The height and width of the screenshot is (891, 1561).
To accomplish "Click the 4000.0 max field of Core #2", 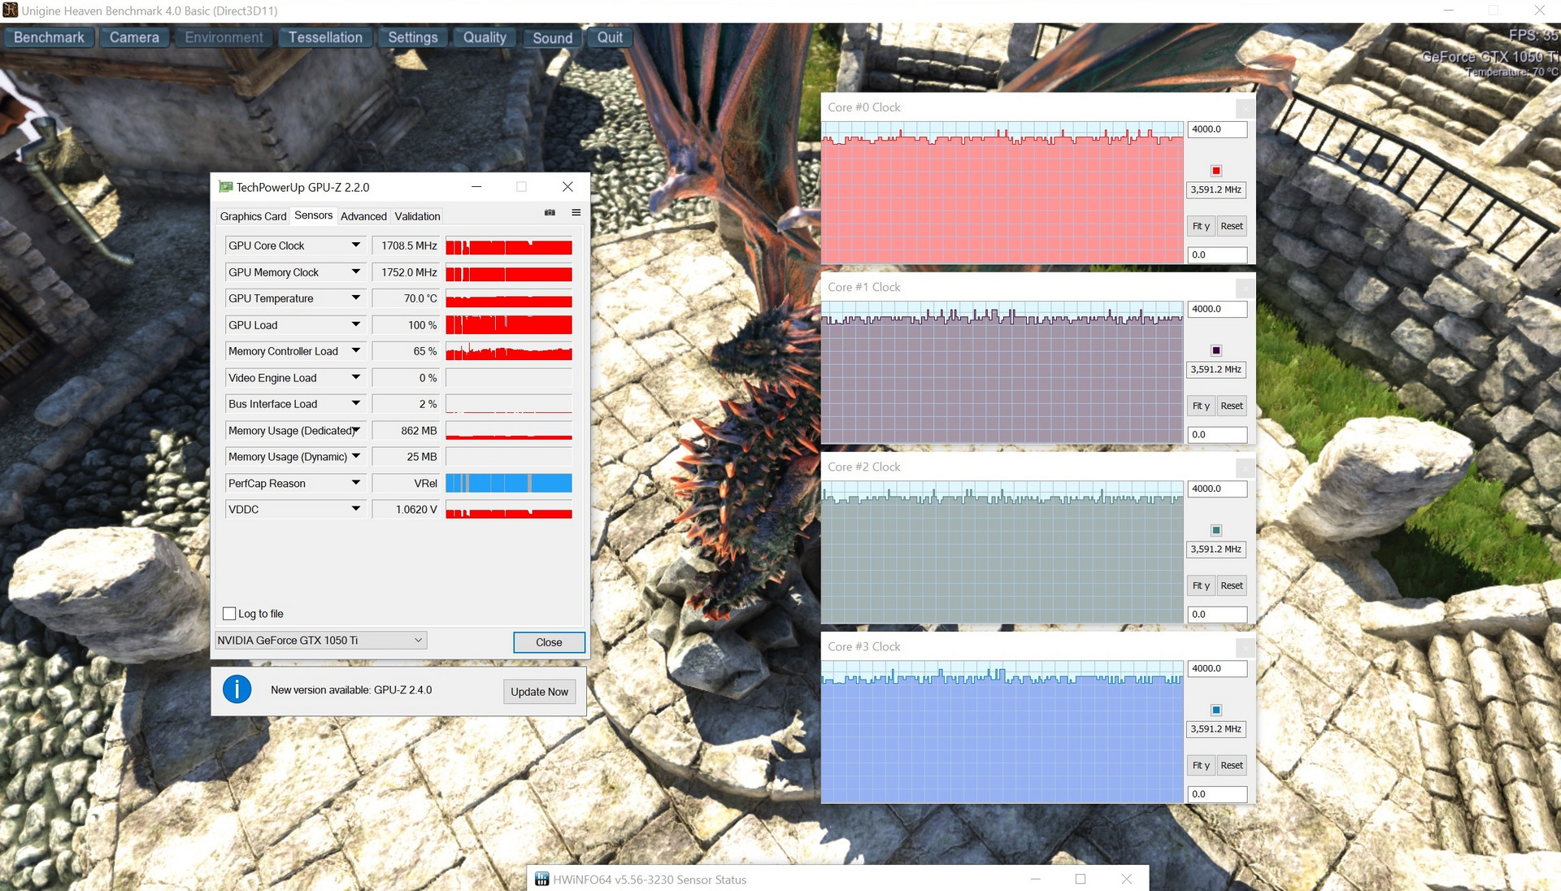I will pos(1216,489).
